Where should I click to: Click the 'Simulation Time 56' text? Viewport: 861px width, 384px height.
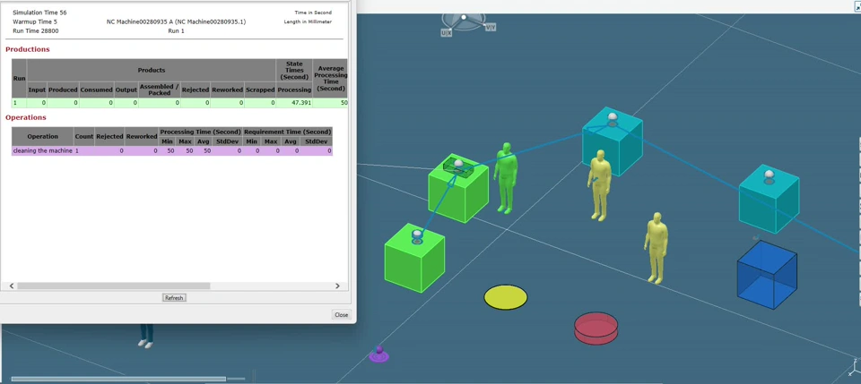click(39, 12)
